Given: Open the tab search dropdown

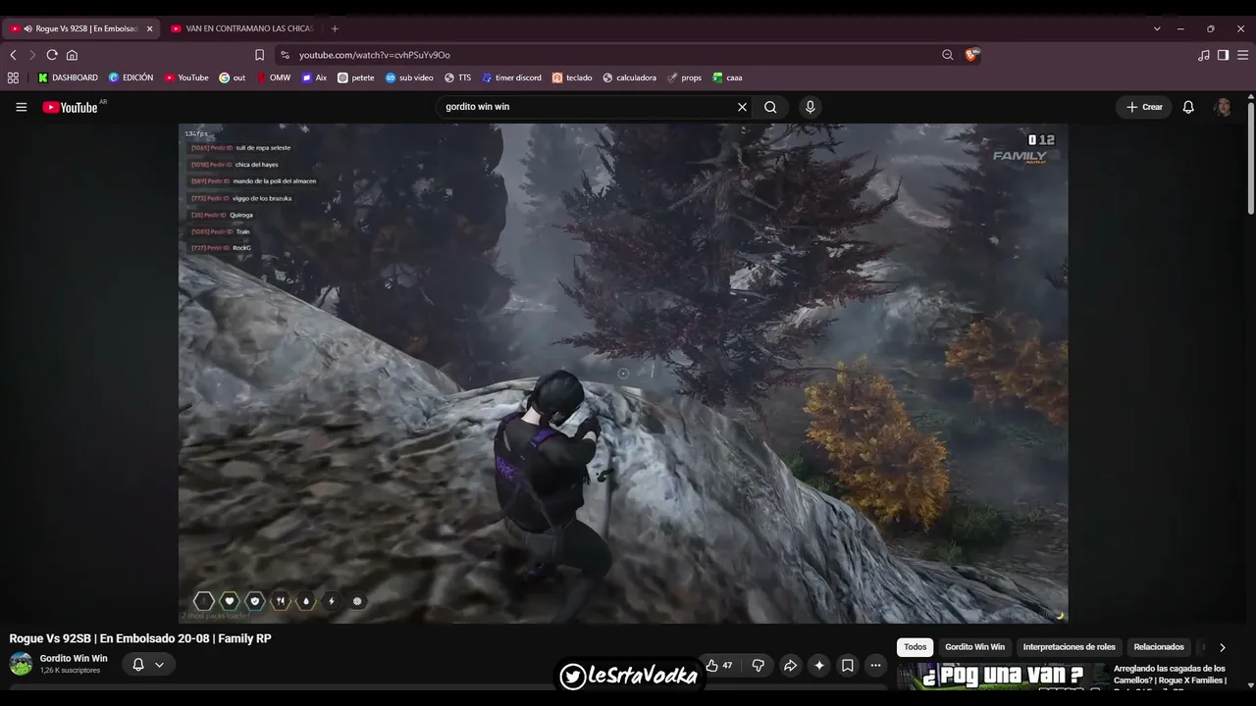Looking at the screenshot, I should [x=1157, y=28].
